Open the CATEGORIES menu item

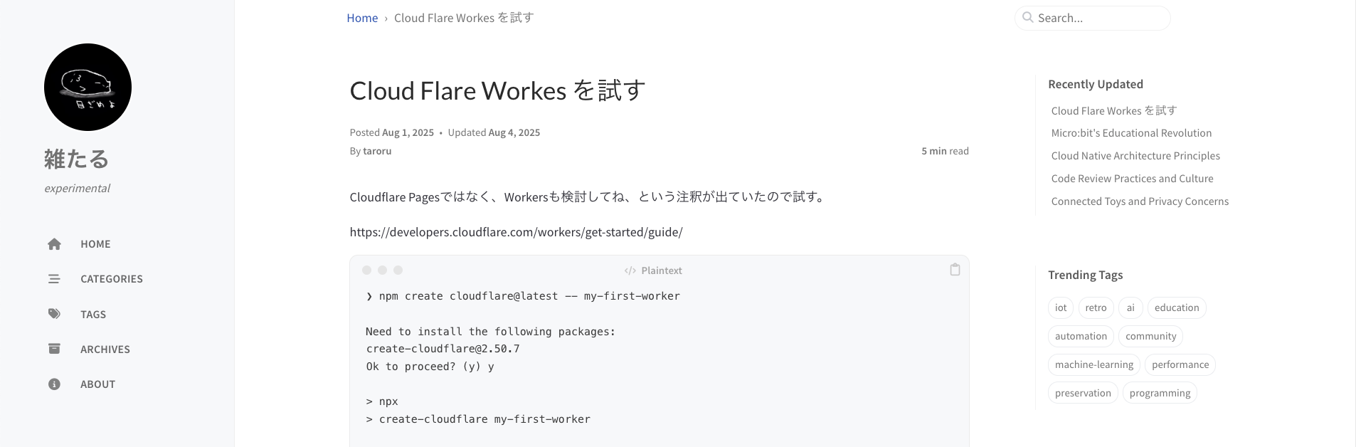pos(112,279)
